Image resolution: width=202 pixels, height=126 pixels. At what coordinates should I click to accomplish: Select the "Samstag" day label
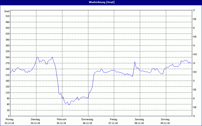pyautogui.click(x=139, y=119)
